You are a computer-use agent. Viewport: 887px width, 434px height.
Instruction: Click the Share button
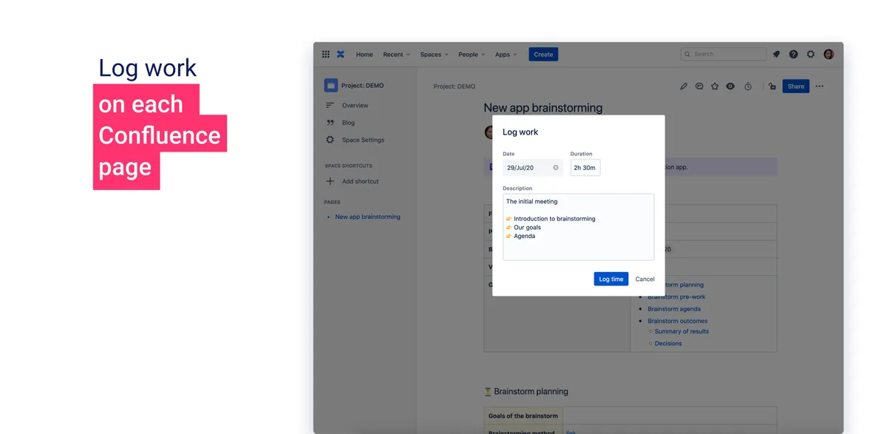pyautogui.click(x=796, y=87)
